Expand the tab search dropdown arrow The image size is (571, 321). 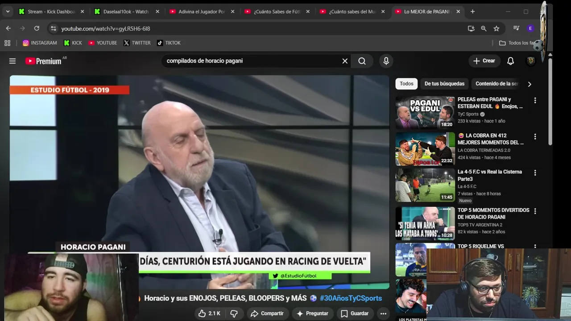click(8, 12)
